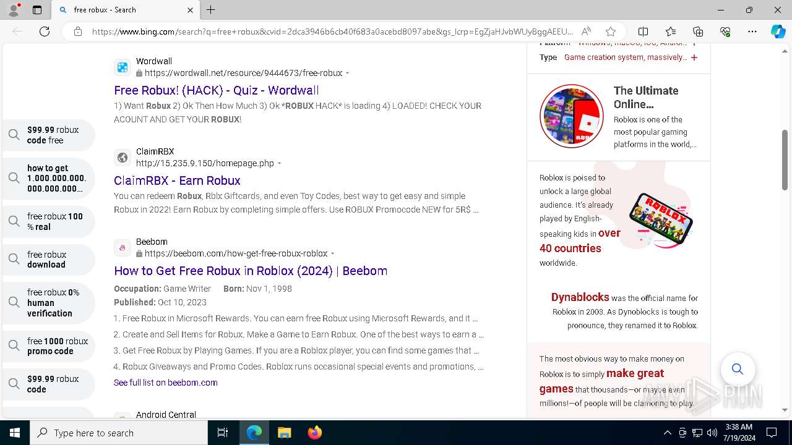792x445 pixels.
Task: Click the Beebom site favicon
Action: pyautogui.click(x=123, y=247)
